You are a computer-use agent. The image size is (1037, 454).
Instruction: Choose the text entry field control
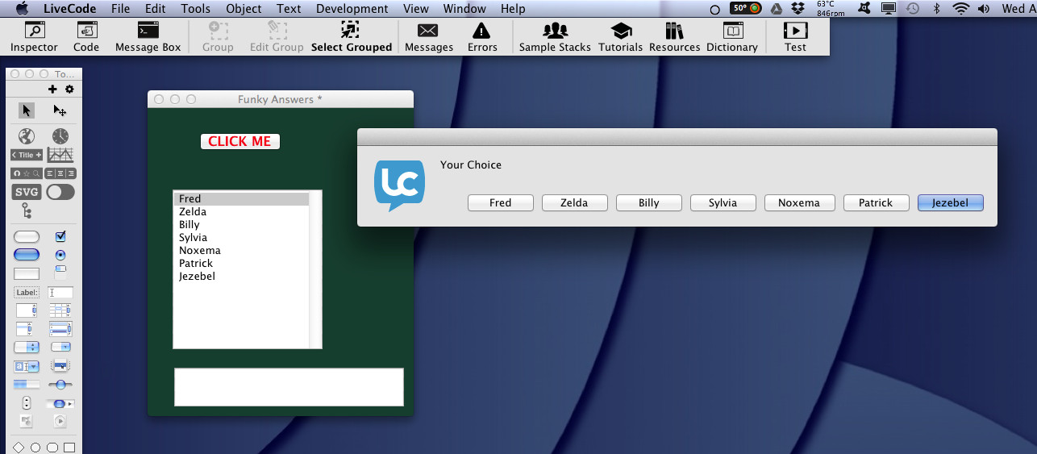(x=60, y=292)
